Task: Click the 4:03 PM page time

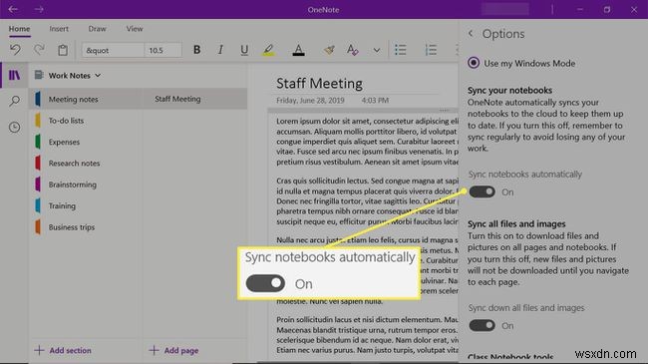Action: coord(375,100)
